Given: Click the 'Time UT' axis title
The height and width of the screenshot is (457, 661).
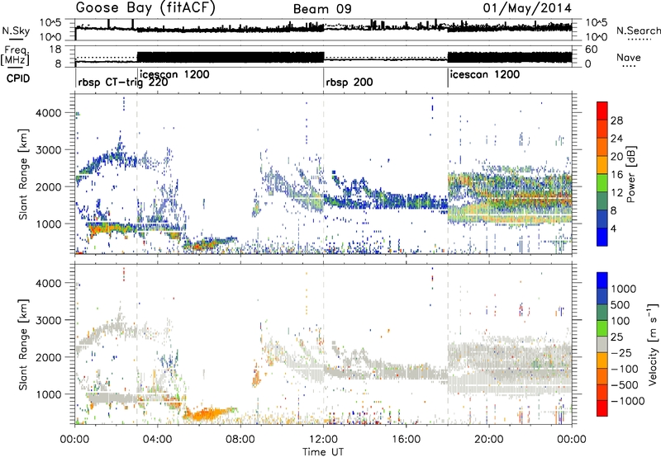Looking at the screenshot, I should click(x=323, y=452).
